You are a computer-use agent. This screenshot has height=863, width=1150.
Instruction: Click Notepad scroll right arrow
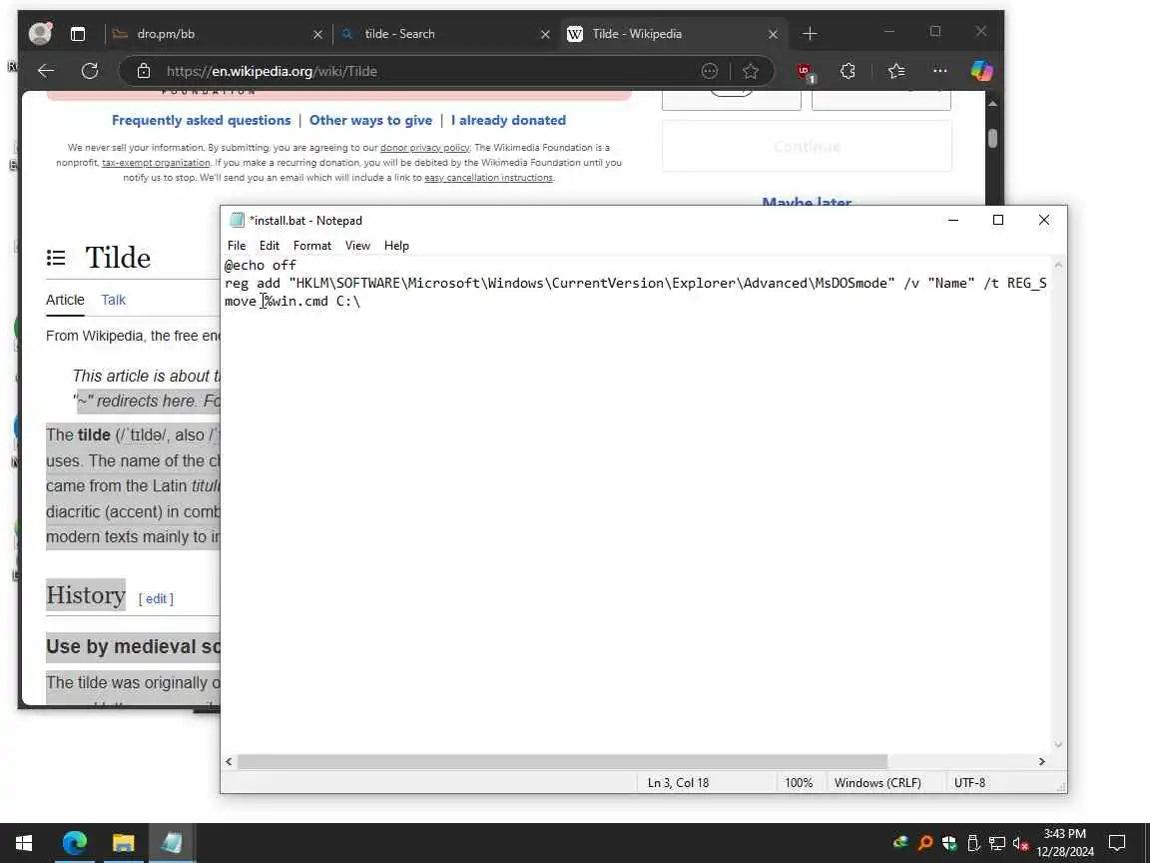[1041, 762]
